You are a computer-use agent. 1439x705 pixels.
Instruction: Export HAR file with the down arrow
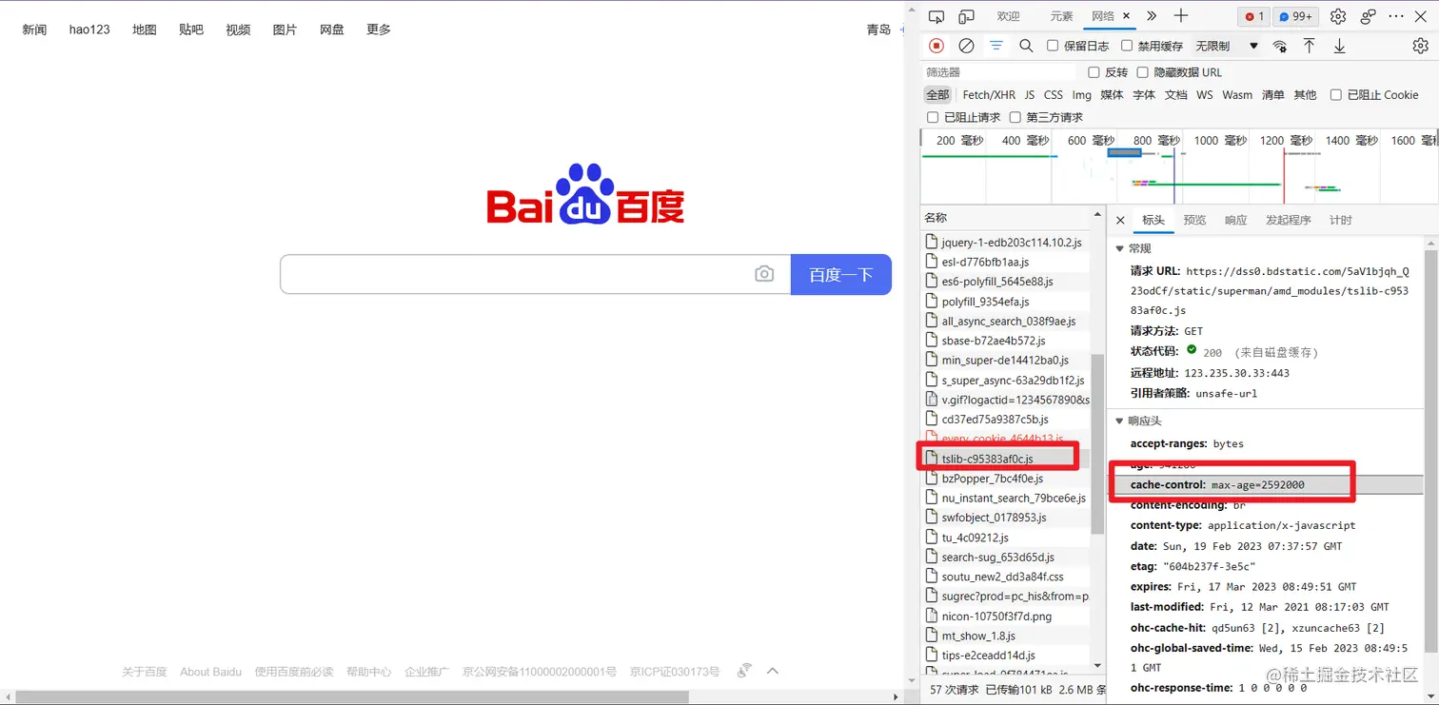click(x=1339, y=46)
